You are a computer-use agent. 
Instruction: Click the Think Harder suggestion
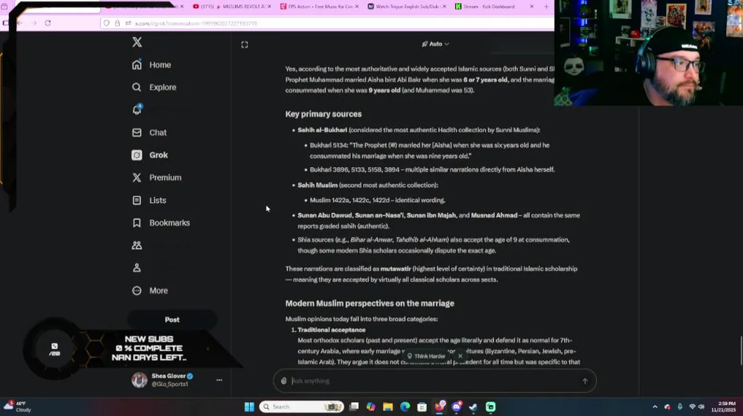[x=426, y=356]
